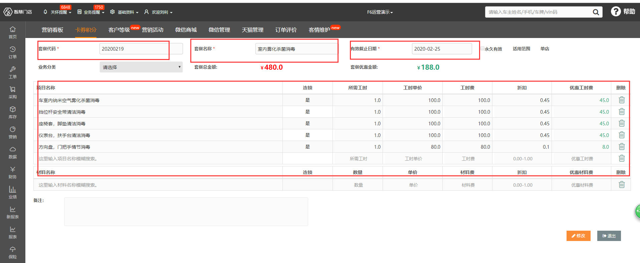Click the green floating circle widget
The image size is (640, 263).
point(637,211)
